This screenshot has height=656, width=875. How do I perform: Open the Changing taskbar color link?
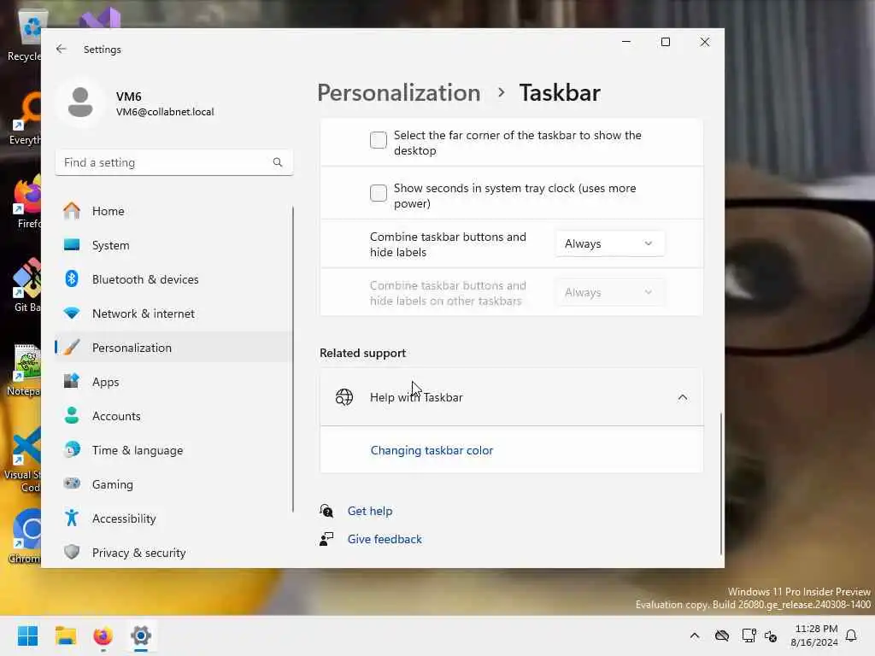(432, 450)
